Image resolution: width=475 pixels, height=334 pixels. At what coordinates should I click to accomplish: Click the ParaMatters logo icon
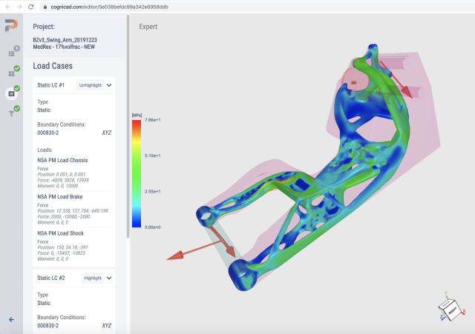tap(11, 27)
